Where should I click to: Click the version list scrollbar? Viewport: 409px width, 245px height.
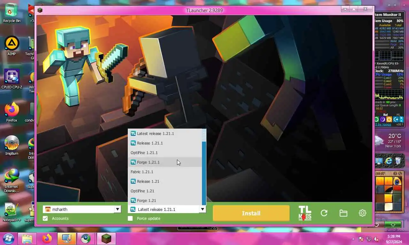[x=204, y=167]
